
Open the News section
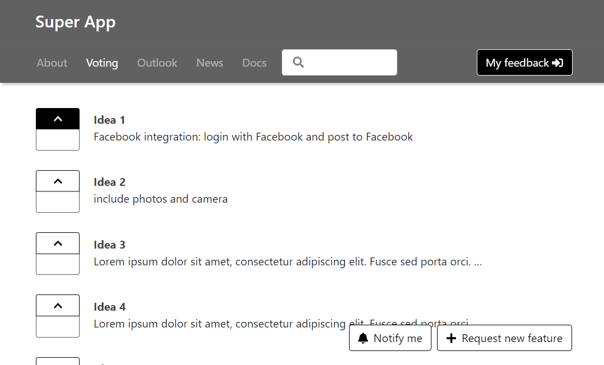210,63
